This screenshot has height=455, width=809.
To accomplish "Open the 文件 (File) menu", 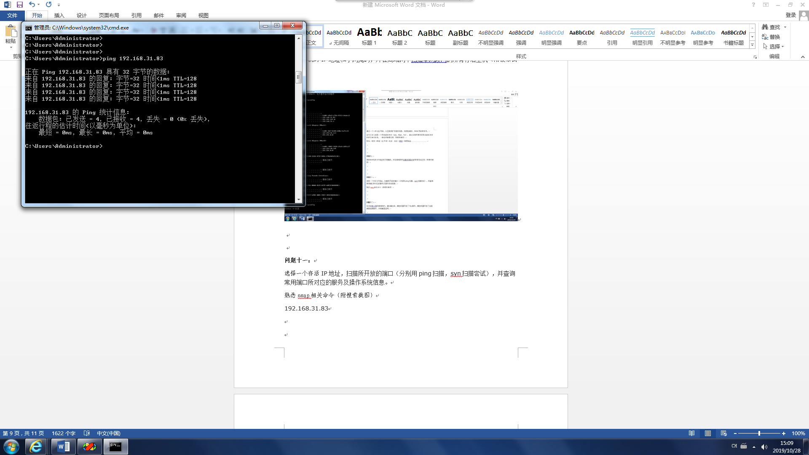I will coord(12,15).
